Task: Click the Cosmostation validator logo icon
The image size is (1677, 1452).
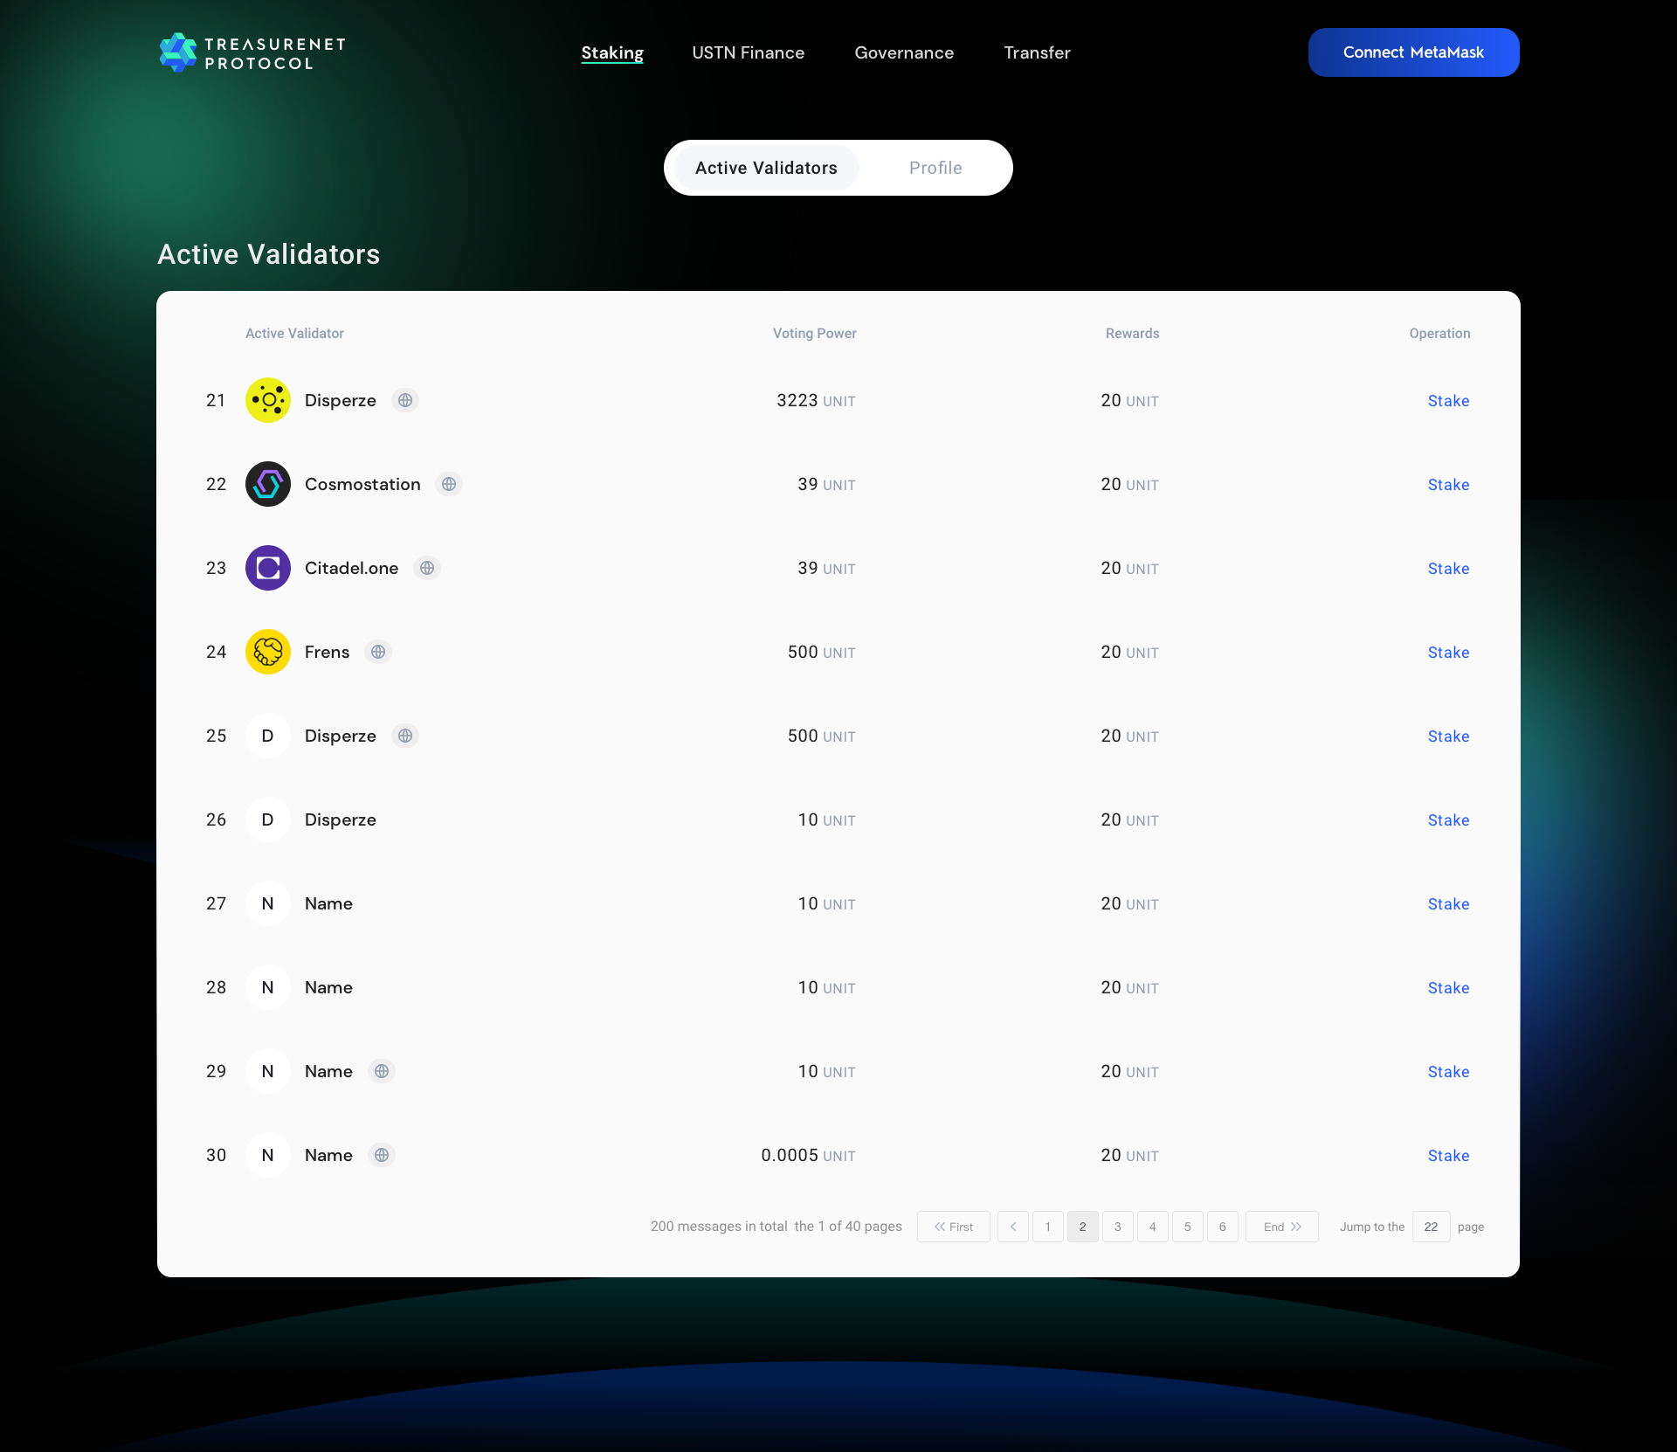Action: point(266,483)
